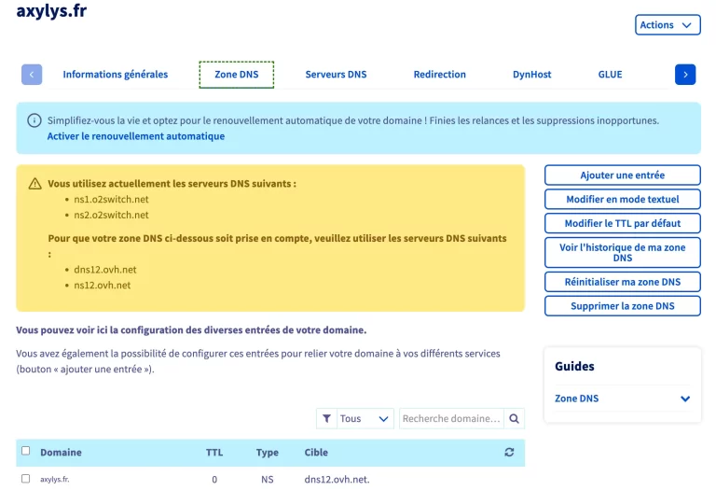
Task: Click ns12.ovh.net in warning box
Action: tap(103, 286)
